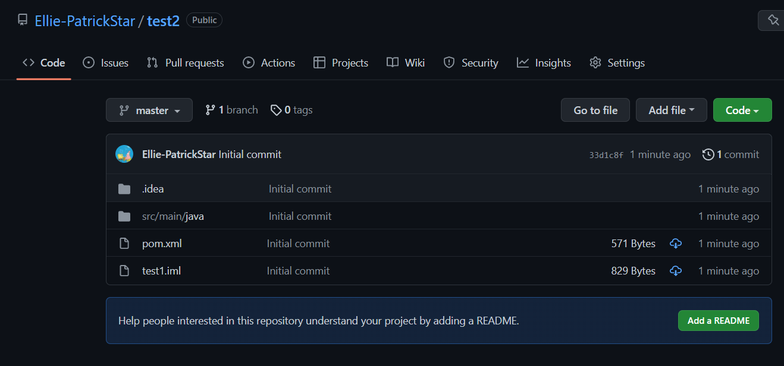Screen dimensions: 784x366
Task: Click the Go to file button
Action: 595,110
